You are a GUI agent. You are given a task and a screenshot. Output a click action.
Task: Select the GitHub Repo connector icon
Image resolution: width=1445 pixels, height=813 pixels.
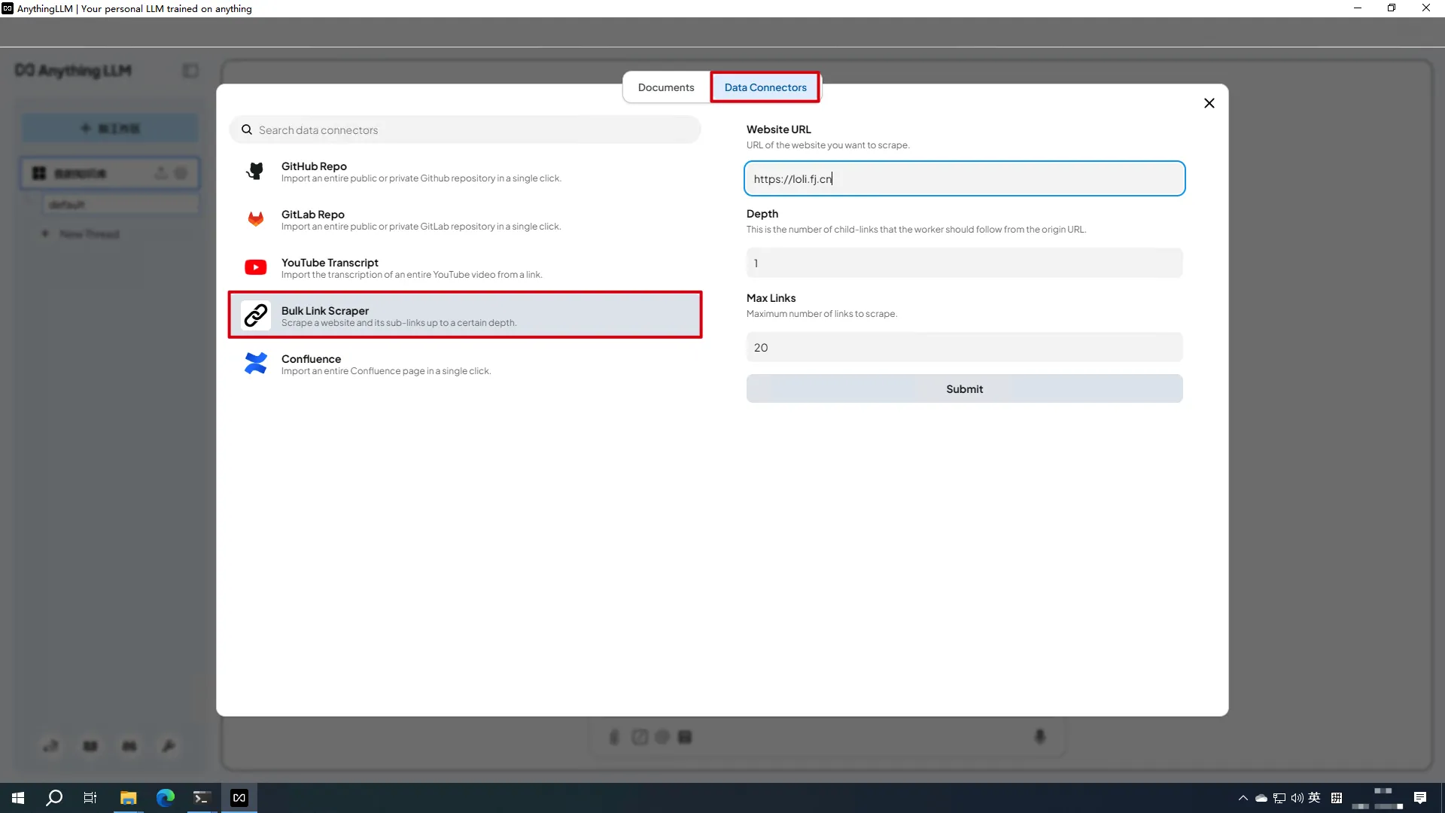(256, 172)
